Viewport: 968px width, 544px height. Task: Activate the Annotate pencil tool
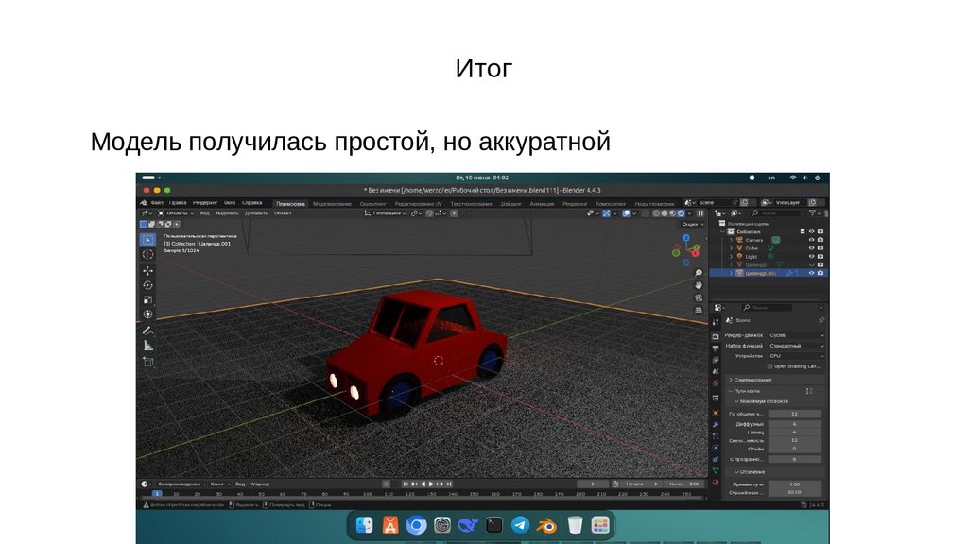point(147,331)
